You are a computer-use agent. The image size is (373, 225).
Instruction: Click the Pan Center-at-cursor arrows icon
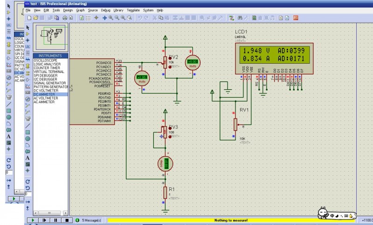click(x=104, y=18)
